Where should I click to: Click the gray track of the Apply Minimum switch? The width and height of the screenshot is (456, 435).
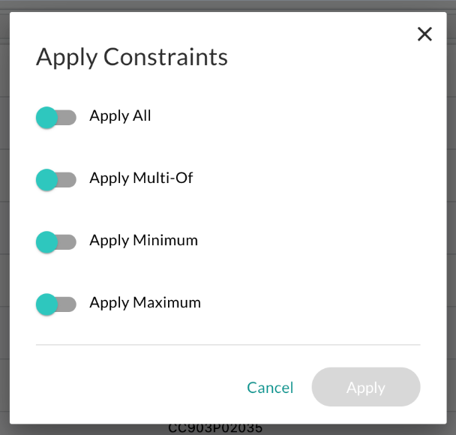click(68, 241)
